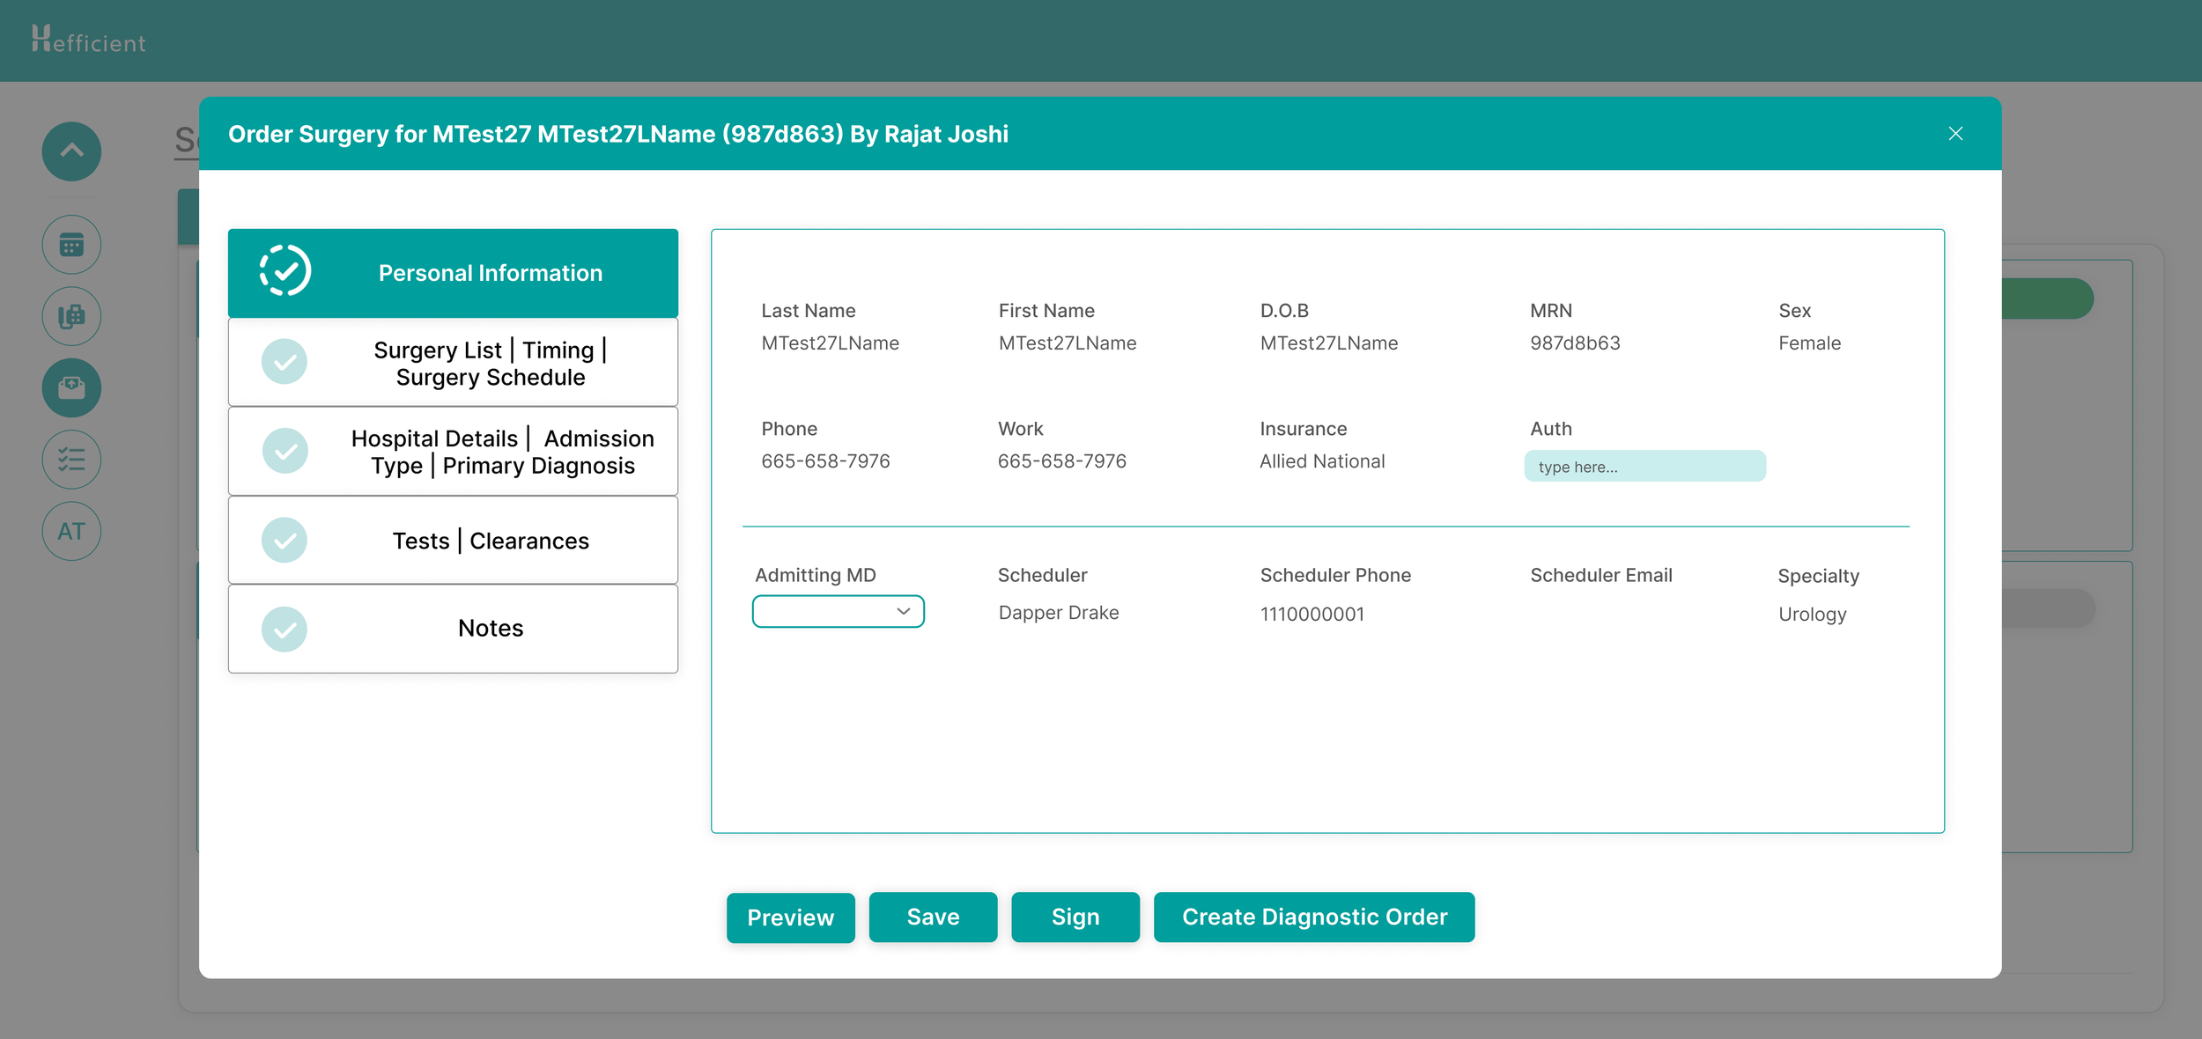Viewport: 2202px width, 1039px height.
Task: Close the Order Surgery dialog
Action: coord(1954,134)
